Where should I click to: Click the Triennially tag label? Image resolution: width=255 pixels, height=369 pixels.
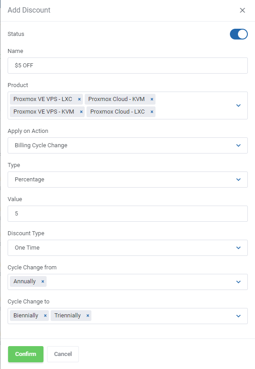pos(68,316)
